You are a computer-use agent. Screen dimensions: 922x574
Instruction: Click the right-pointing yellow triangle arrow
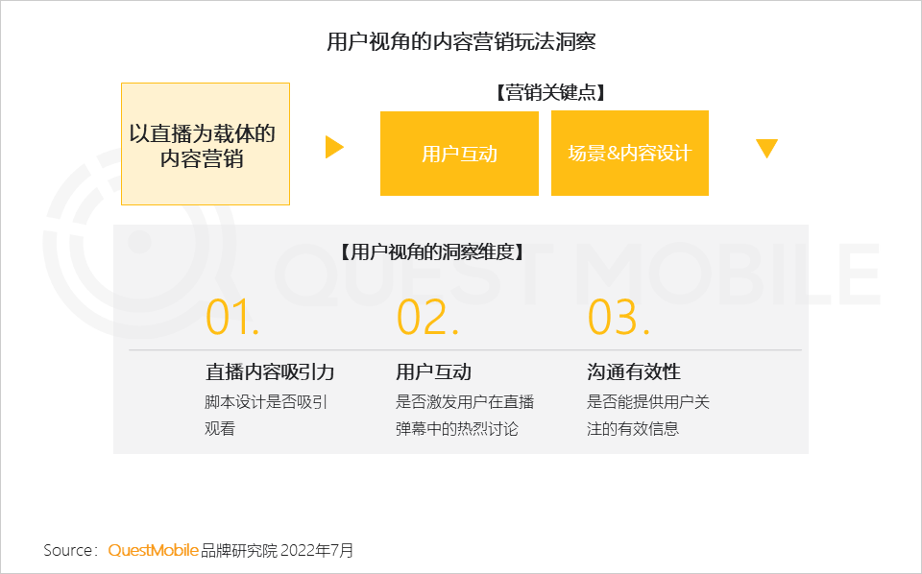click(x=333, y=147)
